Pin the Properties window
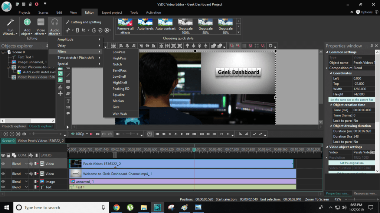This screenshot has height=213, width=380. click(x=371, y=45)
